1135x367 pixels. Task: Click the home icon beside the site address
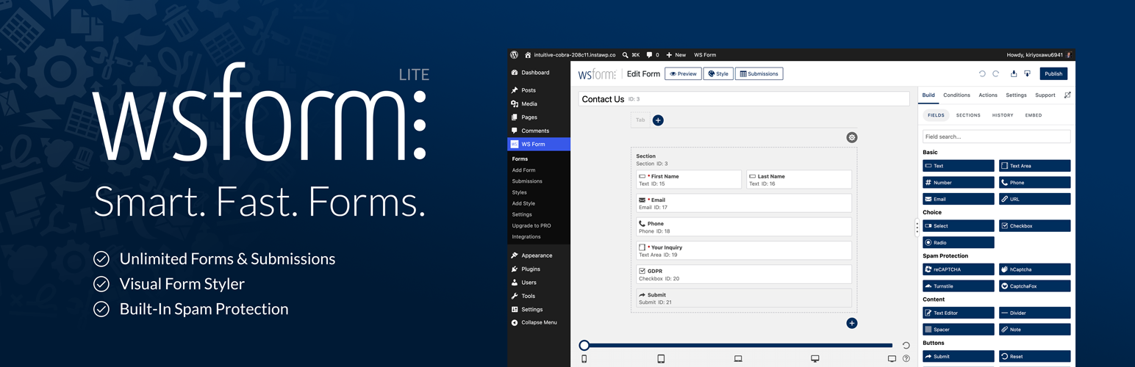coord(529,55)
